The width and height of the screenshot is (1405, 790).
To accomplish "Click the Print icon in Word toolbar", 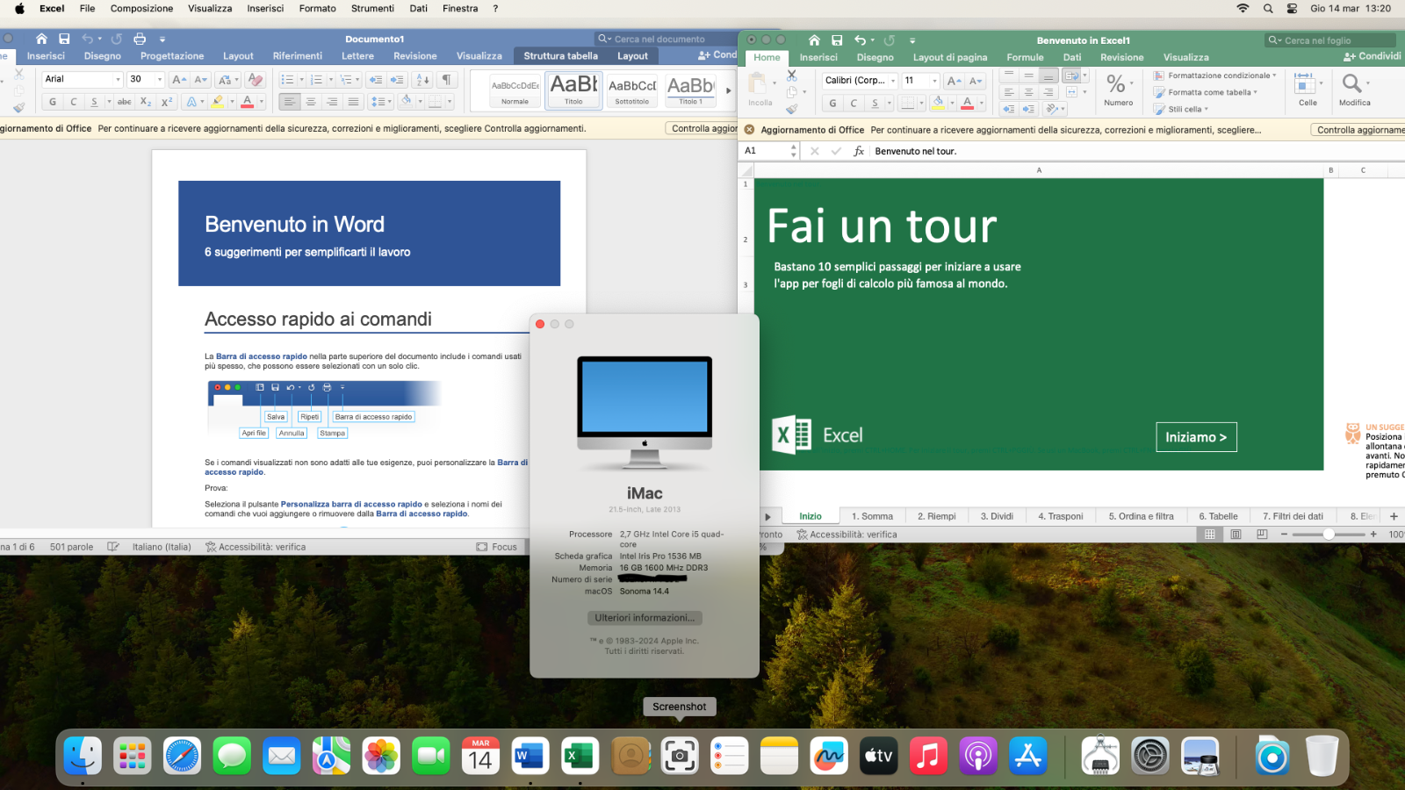I will point(140,39).
